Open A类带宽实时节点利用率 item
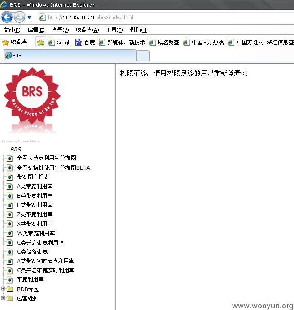Screen dimensions: 294x310 coord(46,261)
